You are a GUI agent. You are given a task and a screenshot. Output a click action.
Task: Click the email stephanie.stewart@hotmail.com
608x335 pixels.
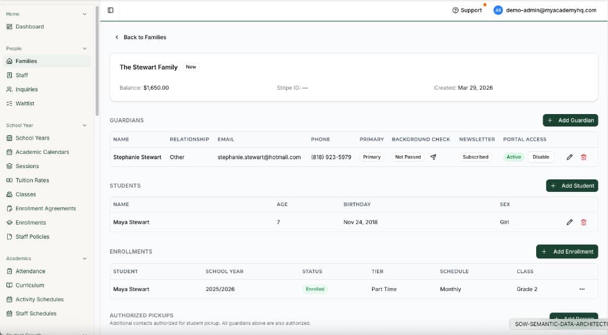(259, 157)
